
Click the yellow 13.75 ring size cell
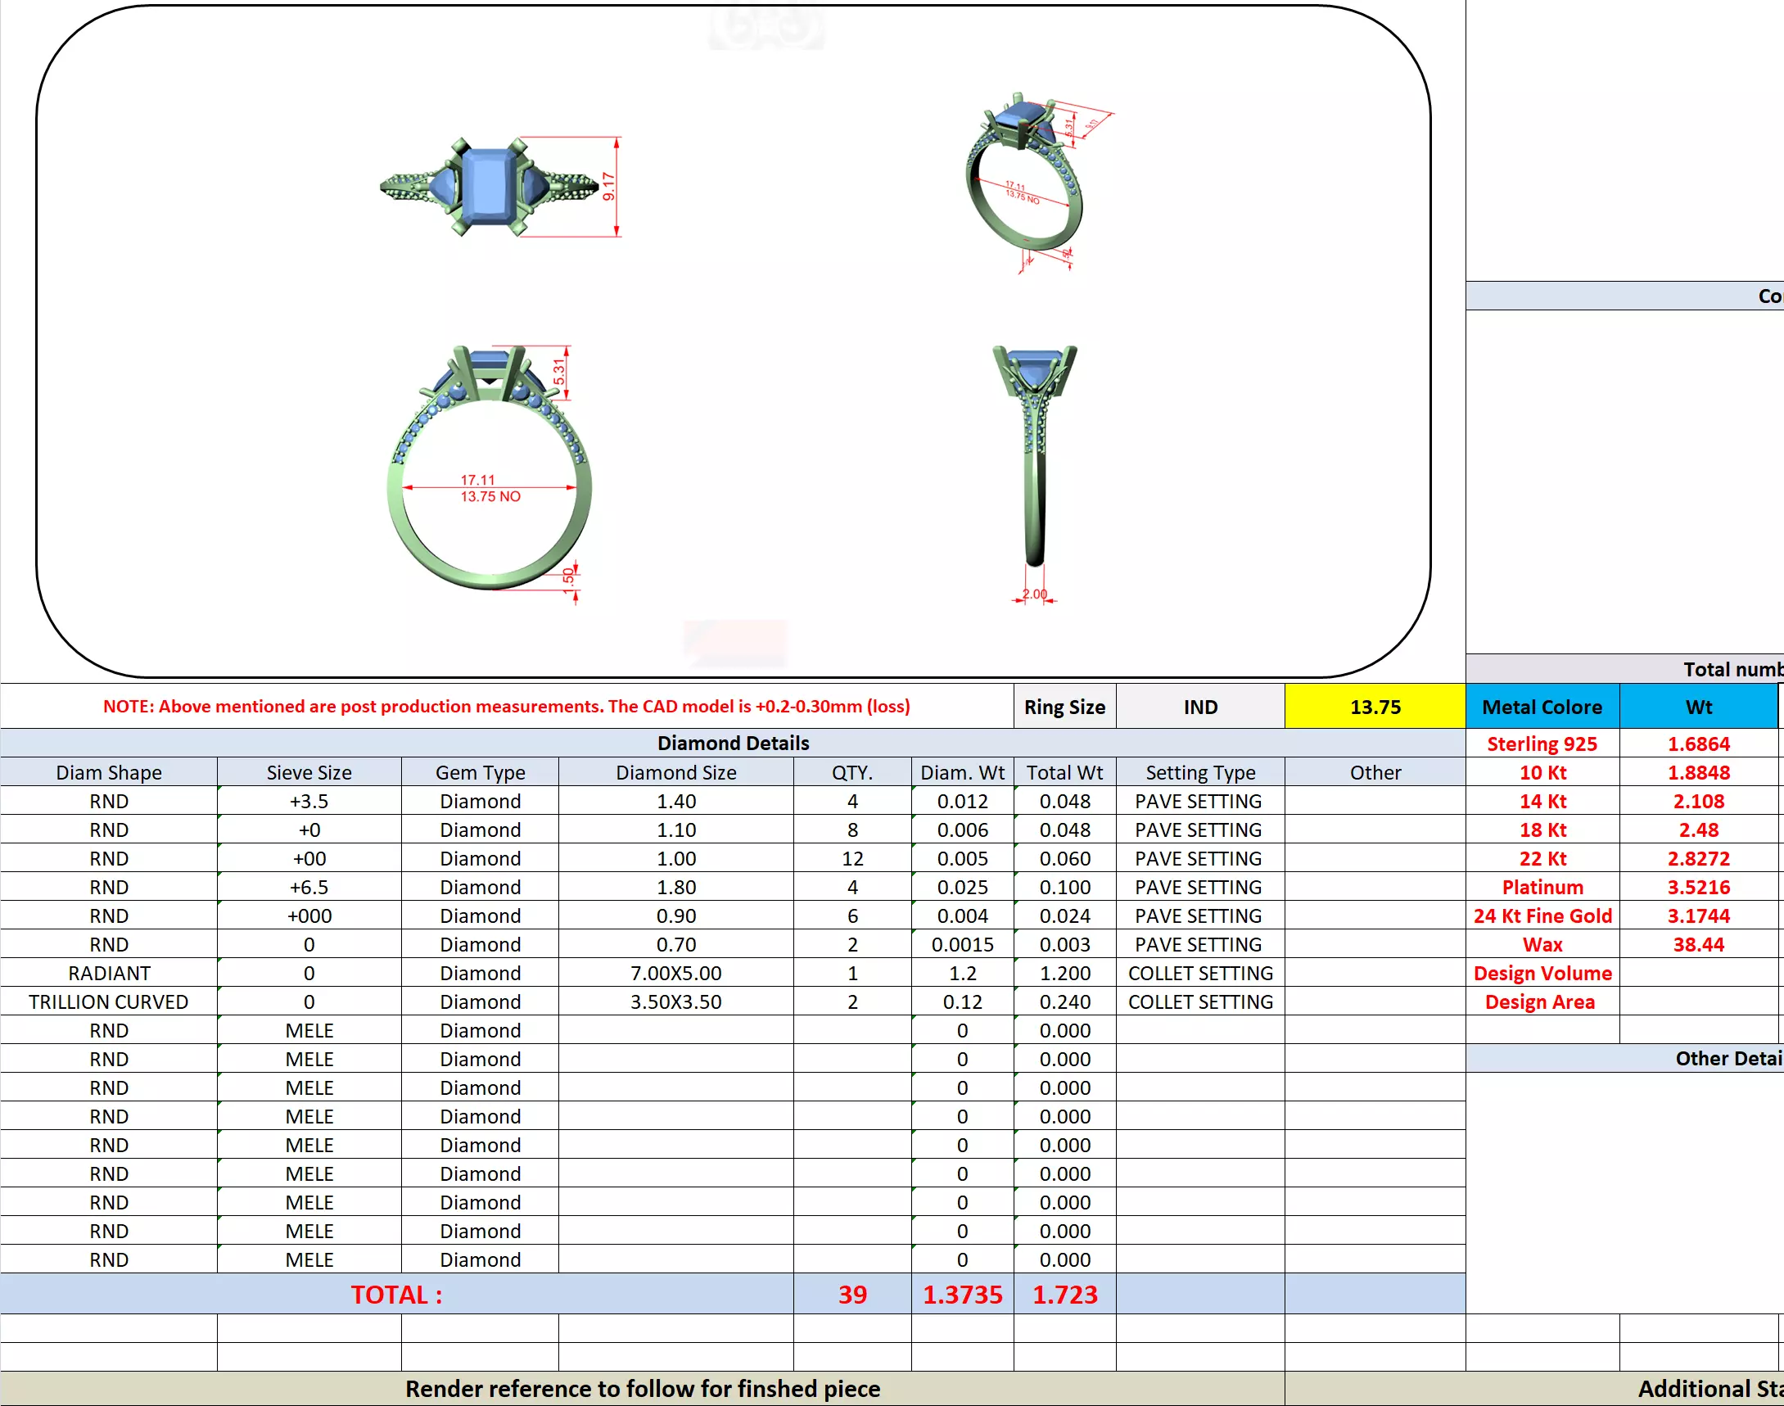(1374, 707)
